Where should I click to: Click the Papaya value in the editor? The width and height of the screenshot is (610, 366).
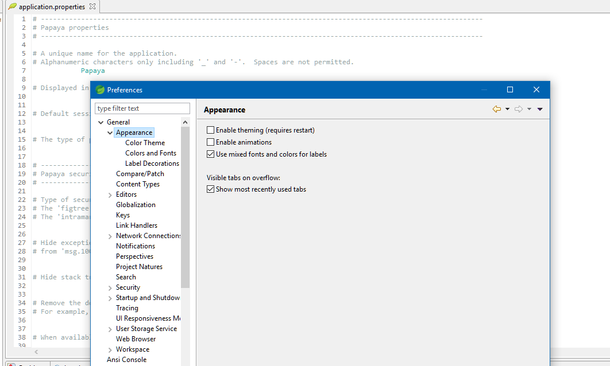click(x=92, y=71)
